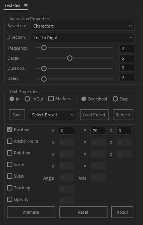Open the Based on Characters dropdown
This screenshot has width=143, height=225.
tap(82, 26)
